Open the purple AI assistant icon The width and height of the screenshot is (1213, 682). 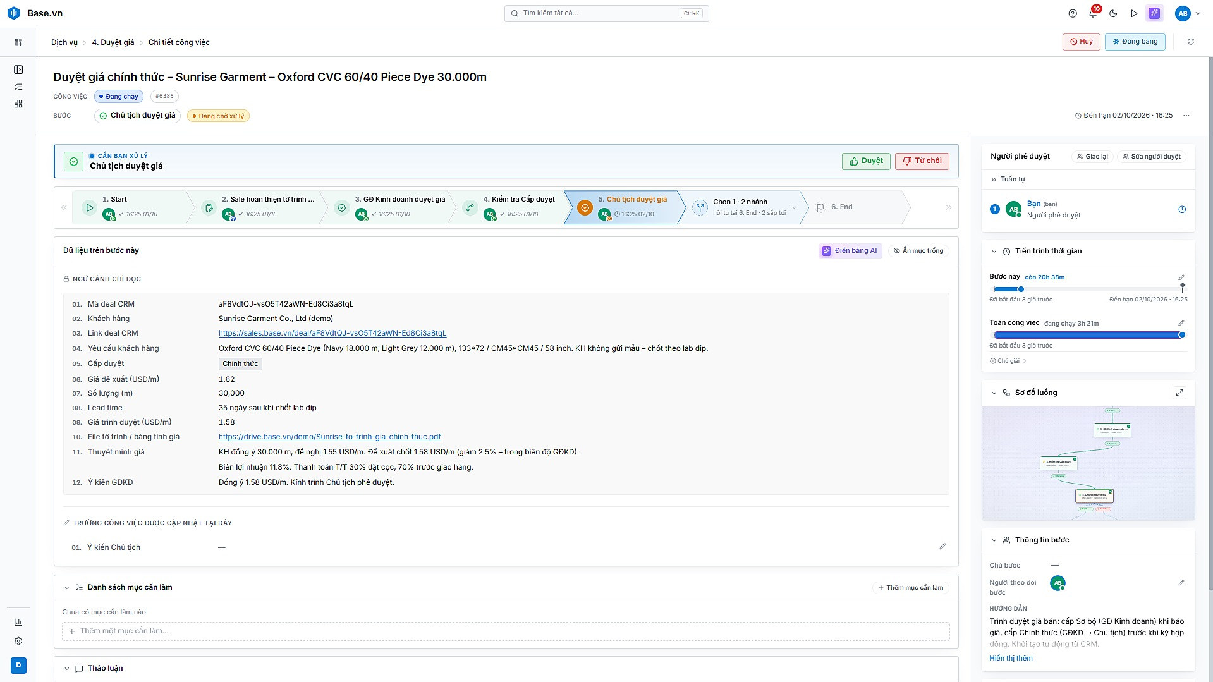1154,13
